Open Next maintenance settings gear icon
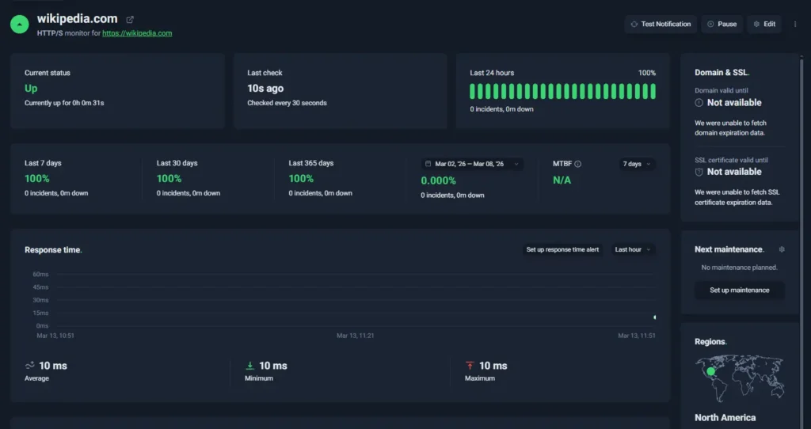 click(782, 249)
